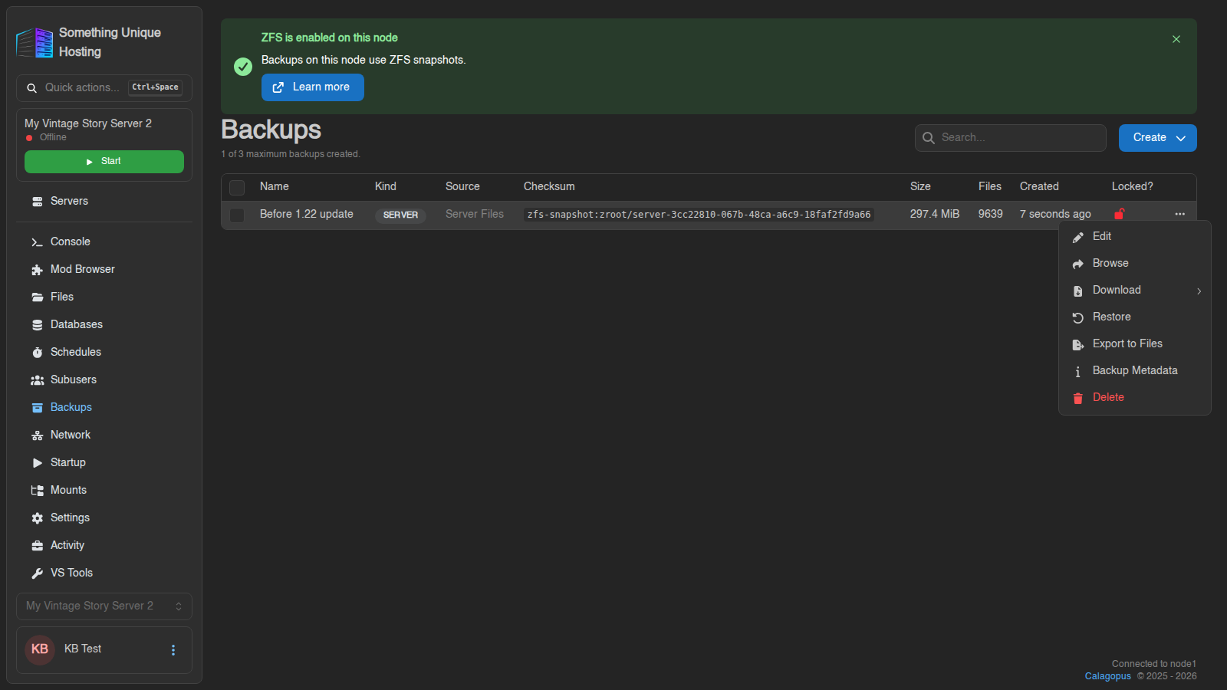Click the Mounts icon in sidebar
The height and width of the screenshot is (690, 1227).
pyautogui.click(x=37, y=491)
